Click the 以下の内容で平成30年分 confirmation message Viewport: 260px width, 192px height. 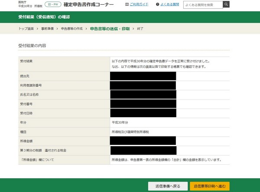[161, 61]
